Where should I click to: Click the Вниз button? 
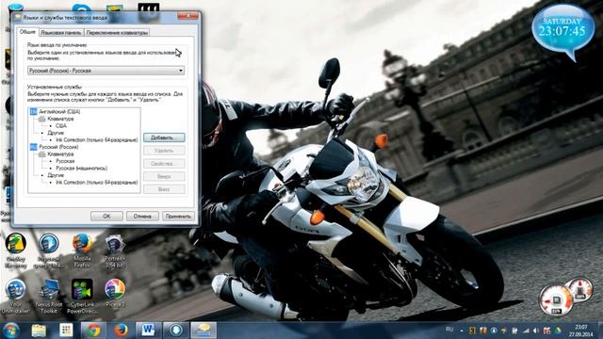tap(164, 189)
